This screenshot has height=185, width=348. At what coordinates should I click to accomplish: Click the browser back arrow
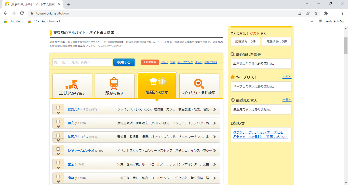[x=6, y=13]
